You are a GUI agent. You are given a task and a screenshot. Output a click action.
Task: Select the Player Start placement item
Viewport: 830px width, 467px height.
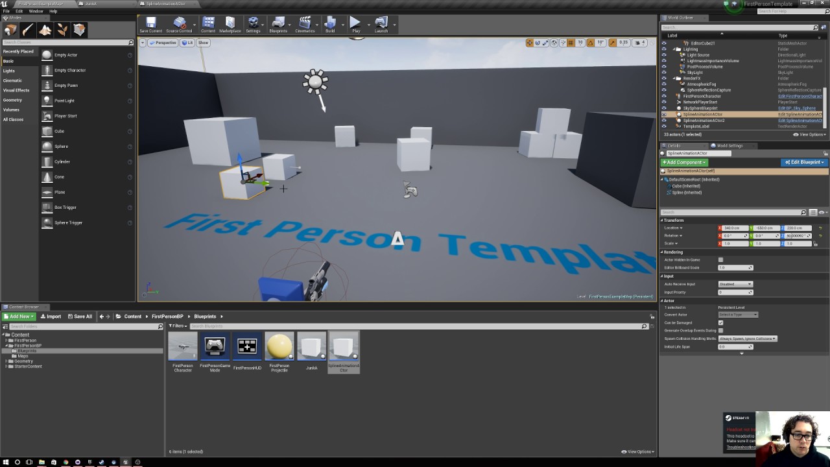pos(86,116)
